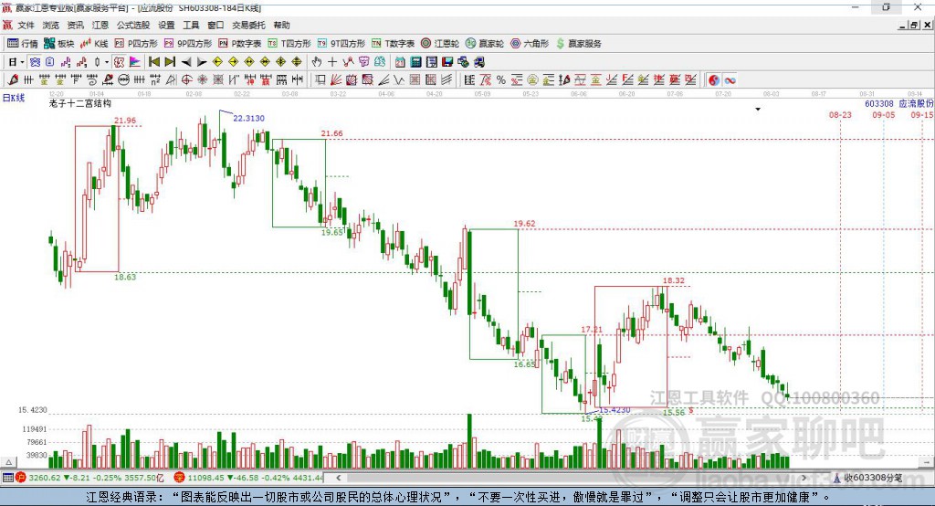935x506 pixels.
Task: Select the red pen drawing tool
Action: tap(13, 80)
